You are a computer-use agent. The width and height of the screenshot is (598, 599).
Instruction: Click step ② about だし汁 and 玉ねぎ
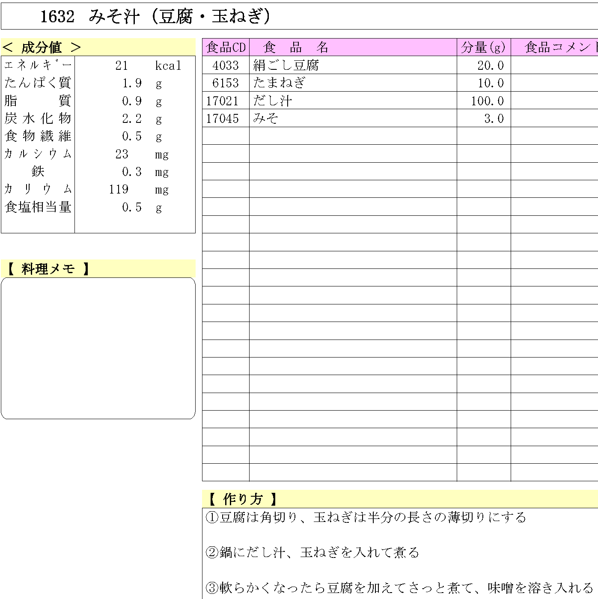(312, 553)
